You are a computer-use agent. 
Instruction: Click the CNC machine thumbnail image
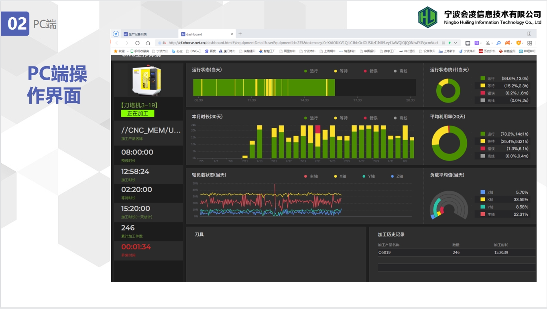[x=147, y=81]
